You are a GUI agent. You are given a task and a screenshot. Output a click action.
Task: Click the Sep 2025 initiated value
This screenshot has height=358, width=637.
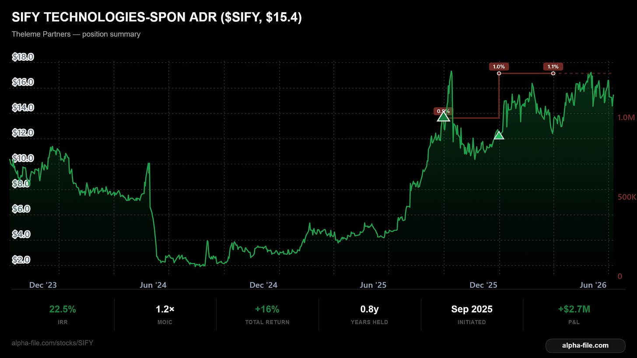[x=472, y=309]
